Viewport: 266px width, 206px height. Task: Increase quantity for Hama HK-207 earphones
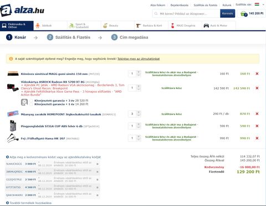tap(139, 137)
